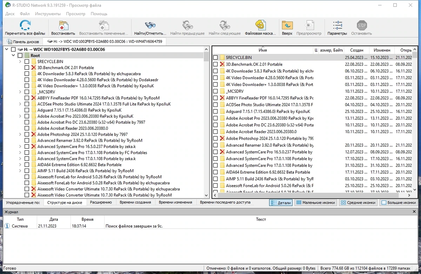
Task: Open the Помощь menu
Action: 99,14
